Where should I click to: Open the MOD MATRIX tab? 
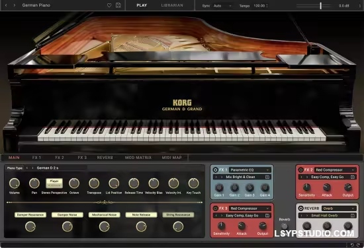click(x=138, y=158)
